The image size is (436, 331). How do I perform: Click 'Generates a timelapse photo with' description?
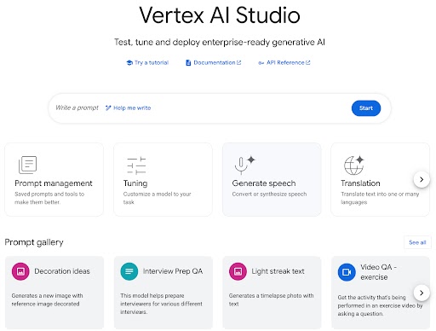[271, 299]
